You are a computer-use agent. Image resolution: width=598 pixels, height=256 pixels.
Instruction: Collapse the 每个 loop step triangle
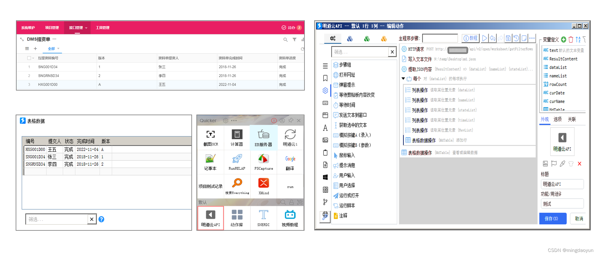403,79
